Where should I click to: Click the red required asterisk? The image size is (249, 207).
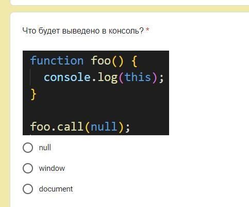[147, 30]
